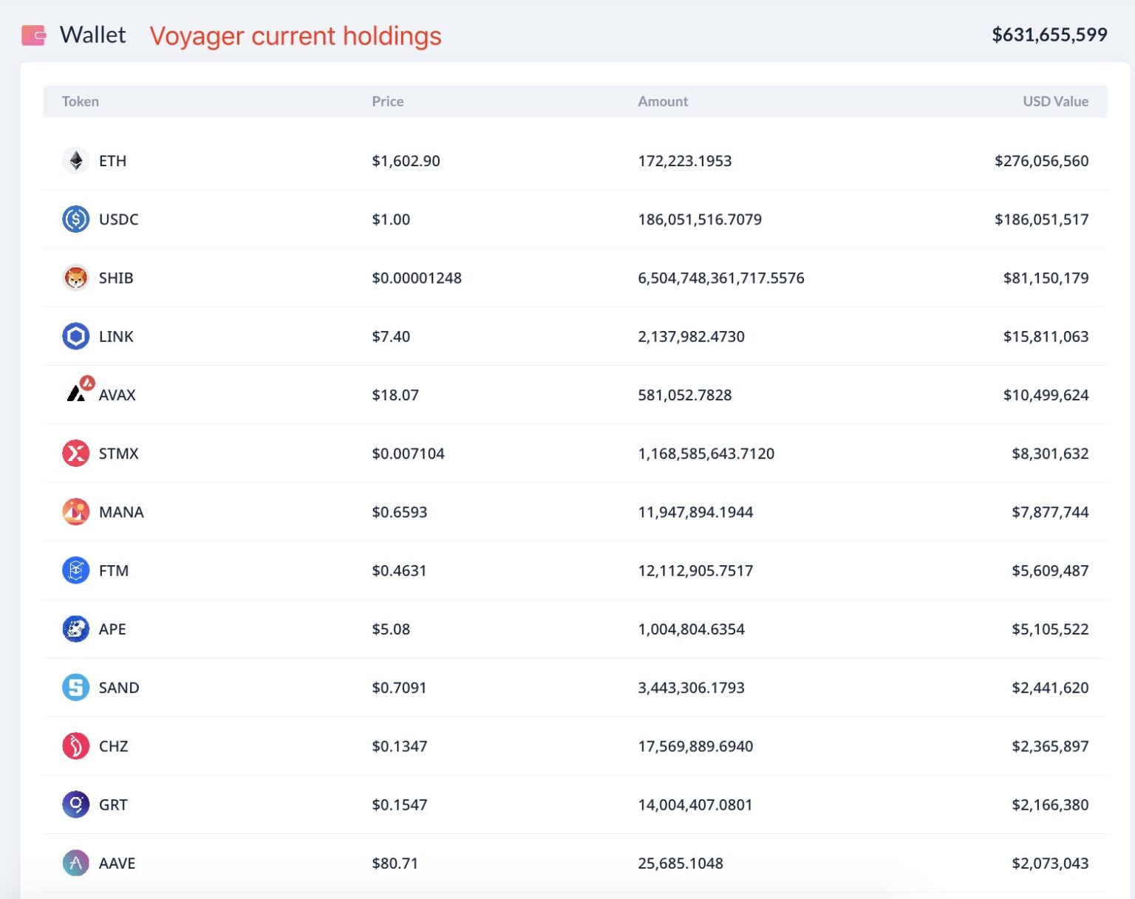Click the ETH token icon
The image size is (1135, 899).
[x=75, y=160]
